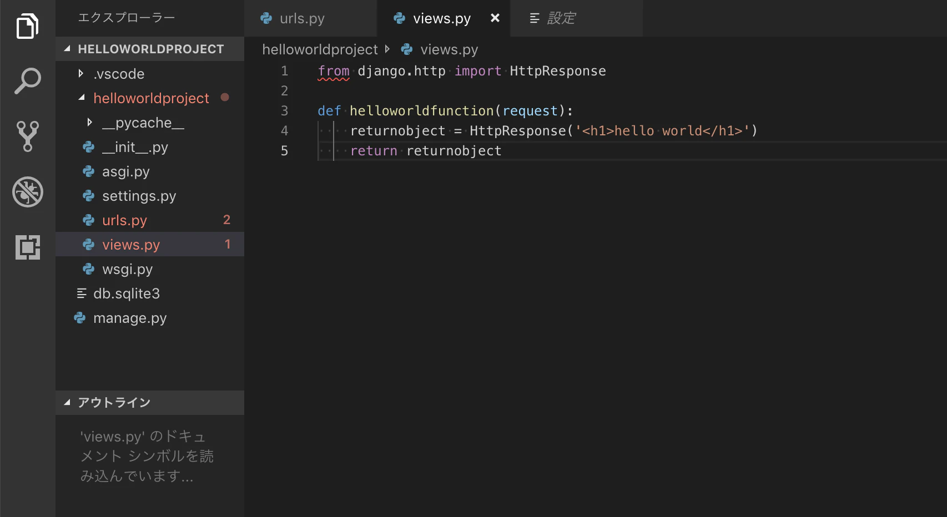Click problem count 2 on urls.py

pos(226,220)
